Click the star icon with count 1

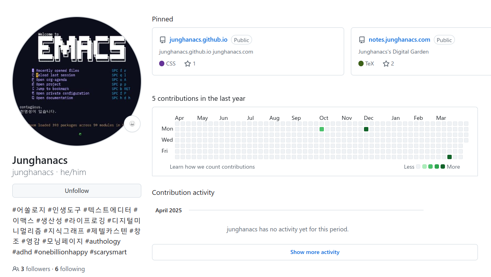(x=188, y=63)
